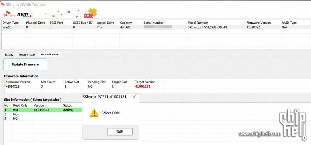Click the Update Firmware button
The height and width of the screenshot is (145, 311).
coord(25,64)
